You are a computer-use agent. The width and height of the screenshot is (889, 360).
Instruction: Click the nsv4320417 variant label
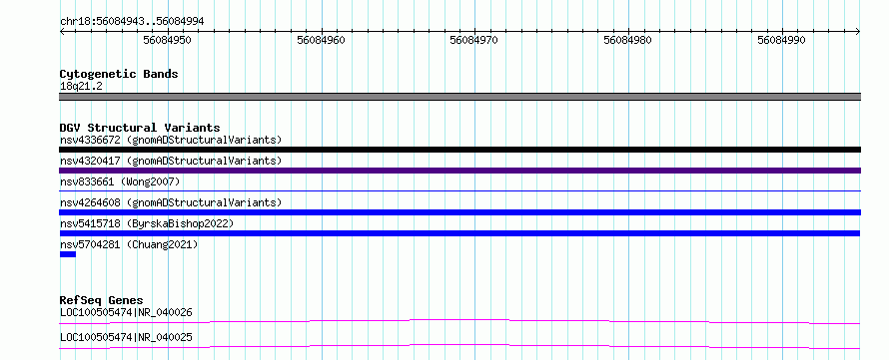tap(171, 161)
